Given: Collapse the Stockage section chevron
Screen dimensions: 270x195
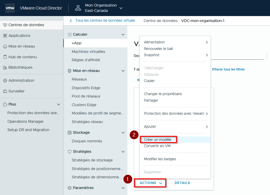Looking at the screenshot, I should pos(123,133).
